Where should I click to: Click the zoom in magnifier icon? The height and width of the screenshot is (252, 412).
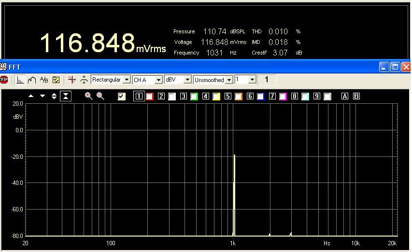point(88,96)
